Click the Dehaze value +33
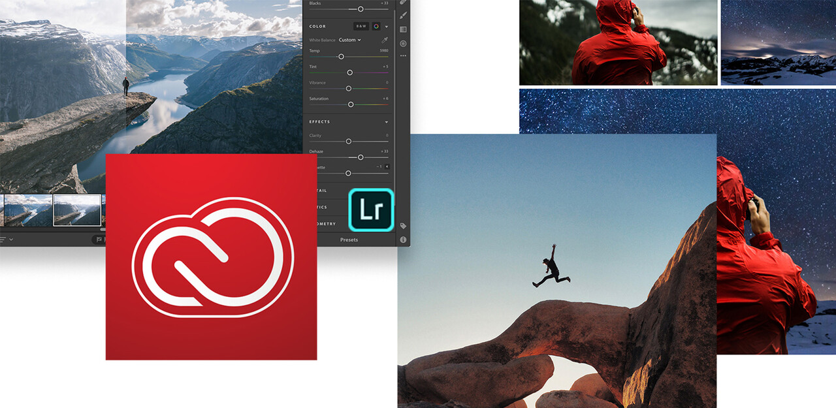Image resolution: width=836 pixels, height=408 pixels. (x=384, y=151)
